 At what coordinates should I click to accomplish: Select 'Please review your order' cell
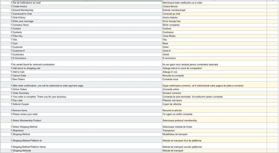[87, 114]
